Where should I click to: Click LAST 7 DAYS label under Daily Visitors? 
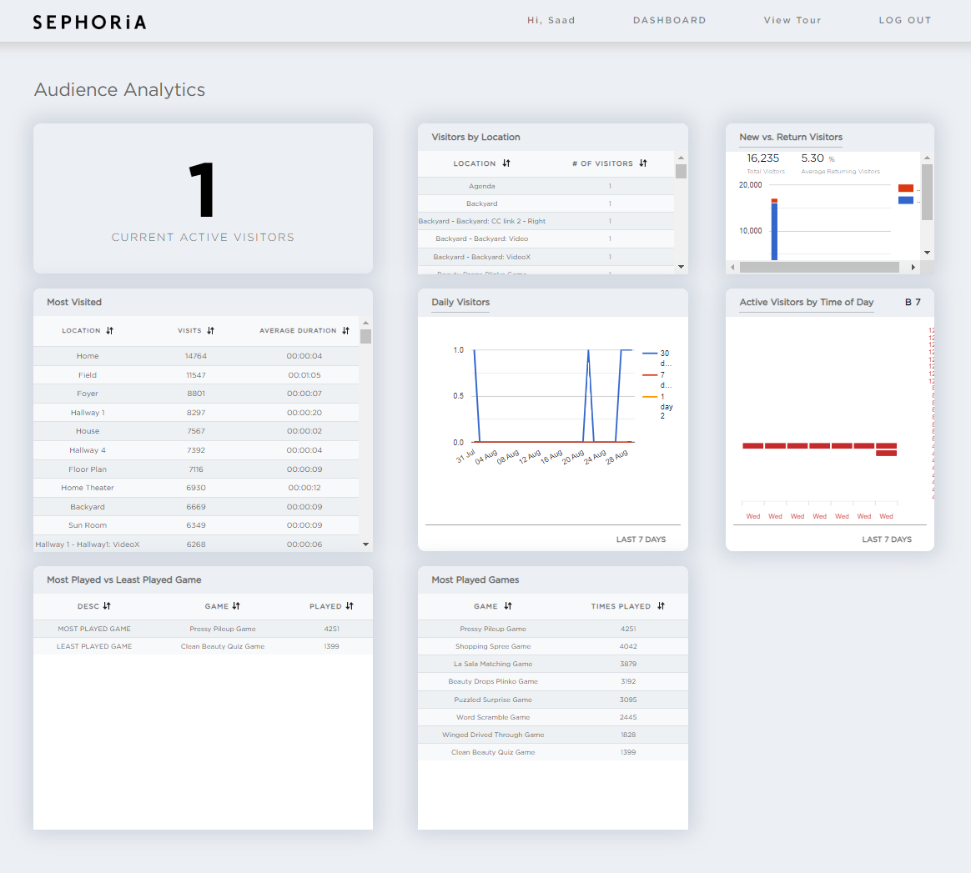tap(641, 540)
